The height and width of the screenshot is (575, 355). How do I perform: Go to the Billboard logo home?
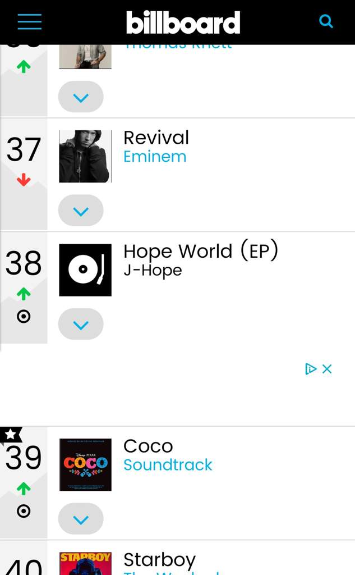(183, 22)
